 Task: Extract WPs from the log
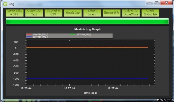tap(111, 13)
